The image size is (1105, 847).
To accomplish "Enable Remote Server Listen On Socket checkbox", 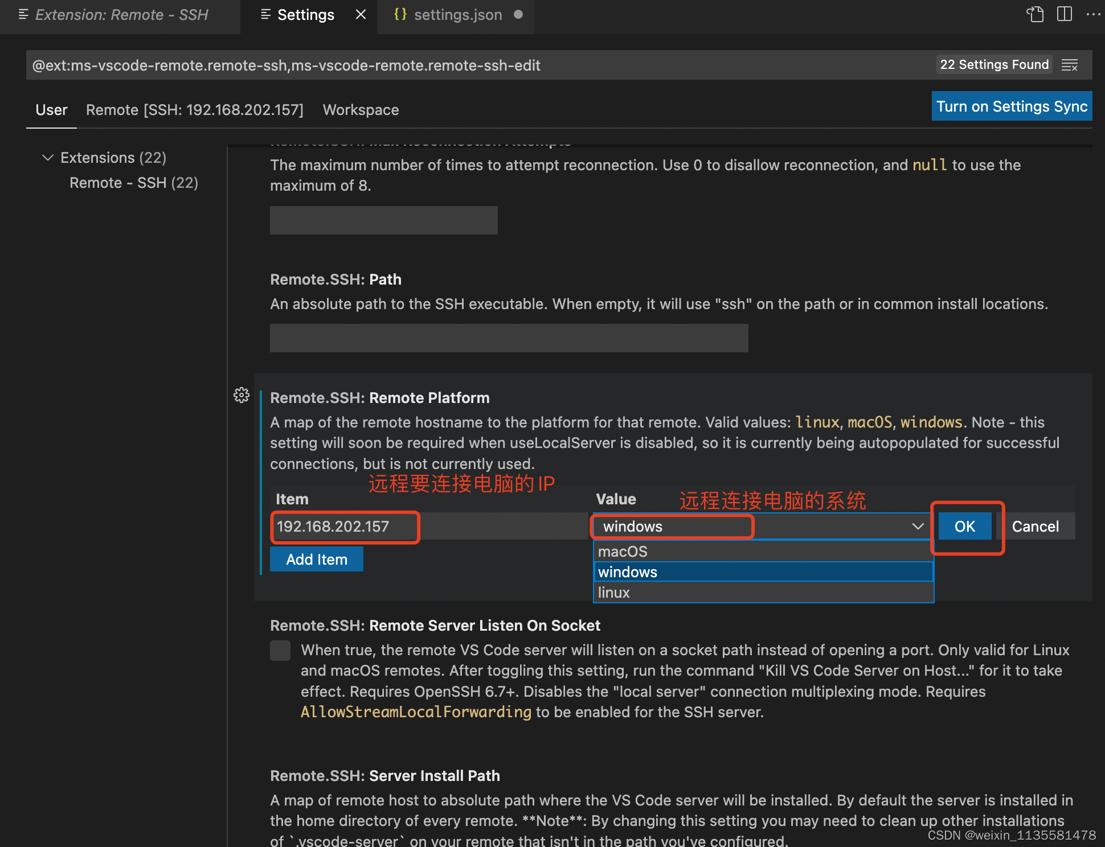I will pos(280,651).
